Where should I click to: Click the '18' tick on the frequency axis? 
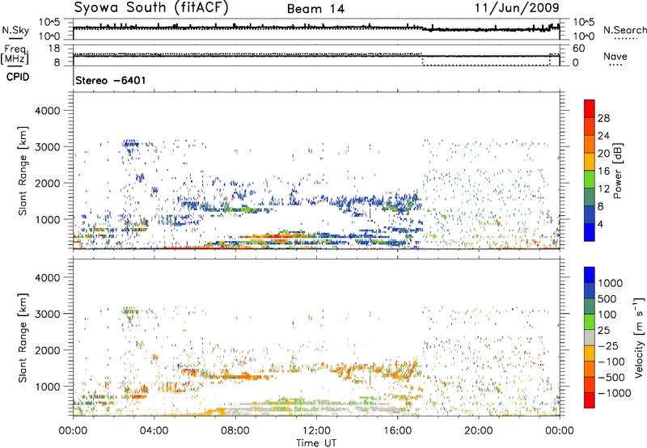(54, 49)
